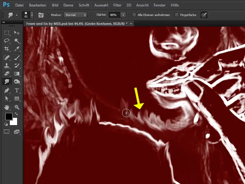Toggle tablet pressure for strength
Image resolution: width=245 pixels, height=184 pixels.
tap(204, 15)
